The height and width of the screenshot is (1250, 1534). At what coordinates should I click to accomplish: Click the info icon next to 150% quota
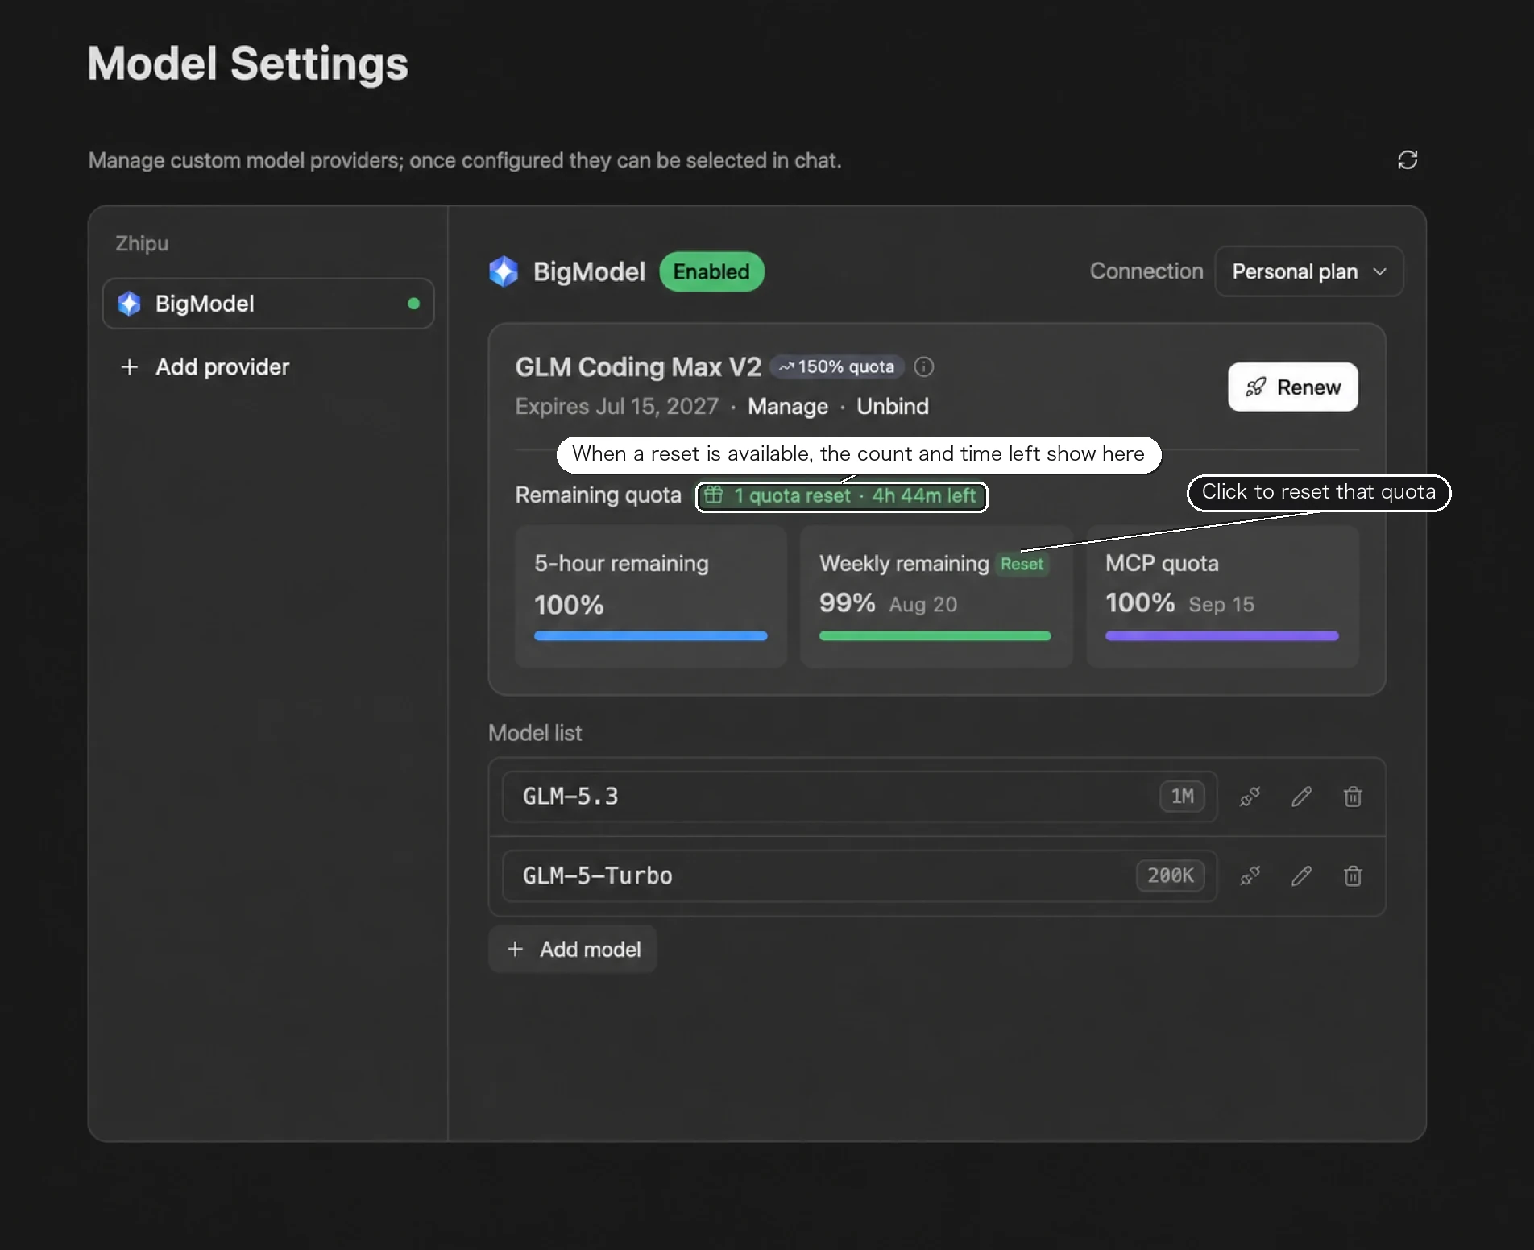[x=923, y=366]
